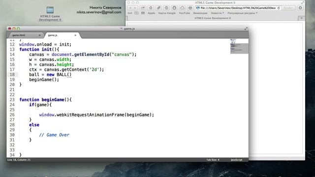The height and width of the screenshot is (177, 315).
Task: Click the Safari share button
Action: (x=143, y=8)
